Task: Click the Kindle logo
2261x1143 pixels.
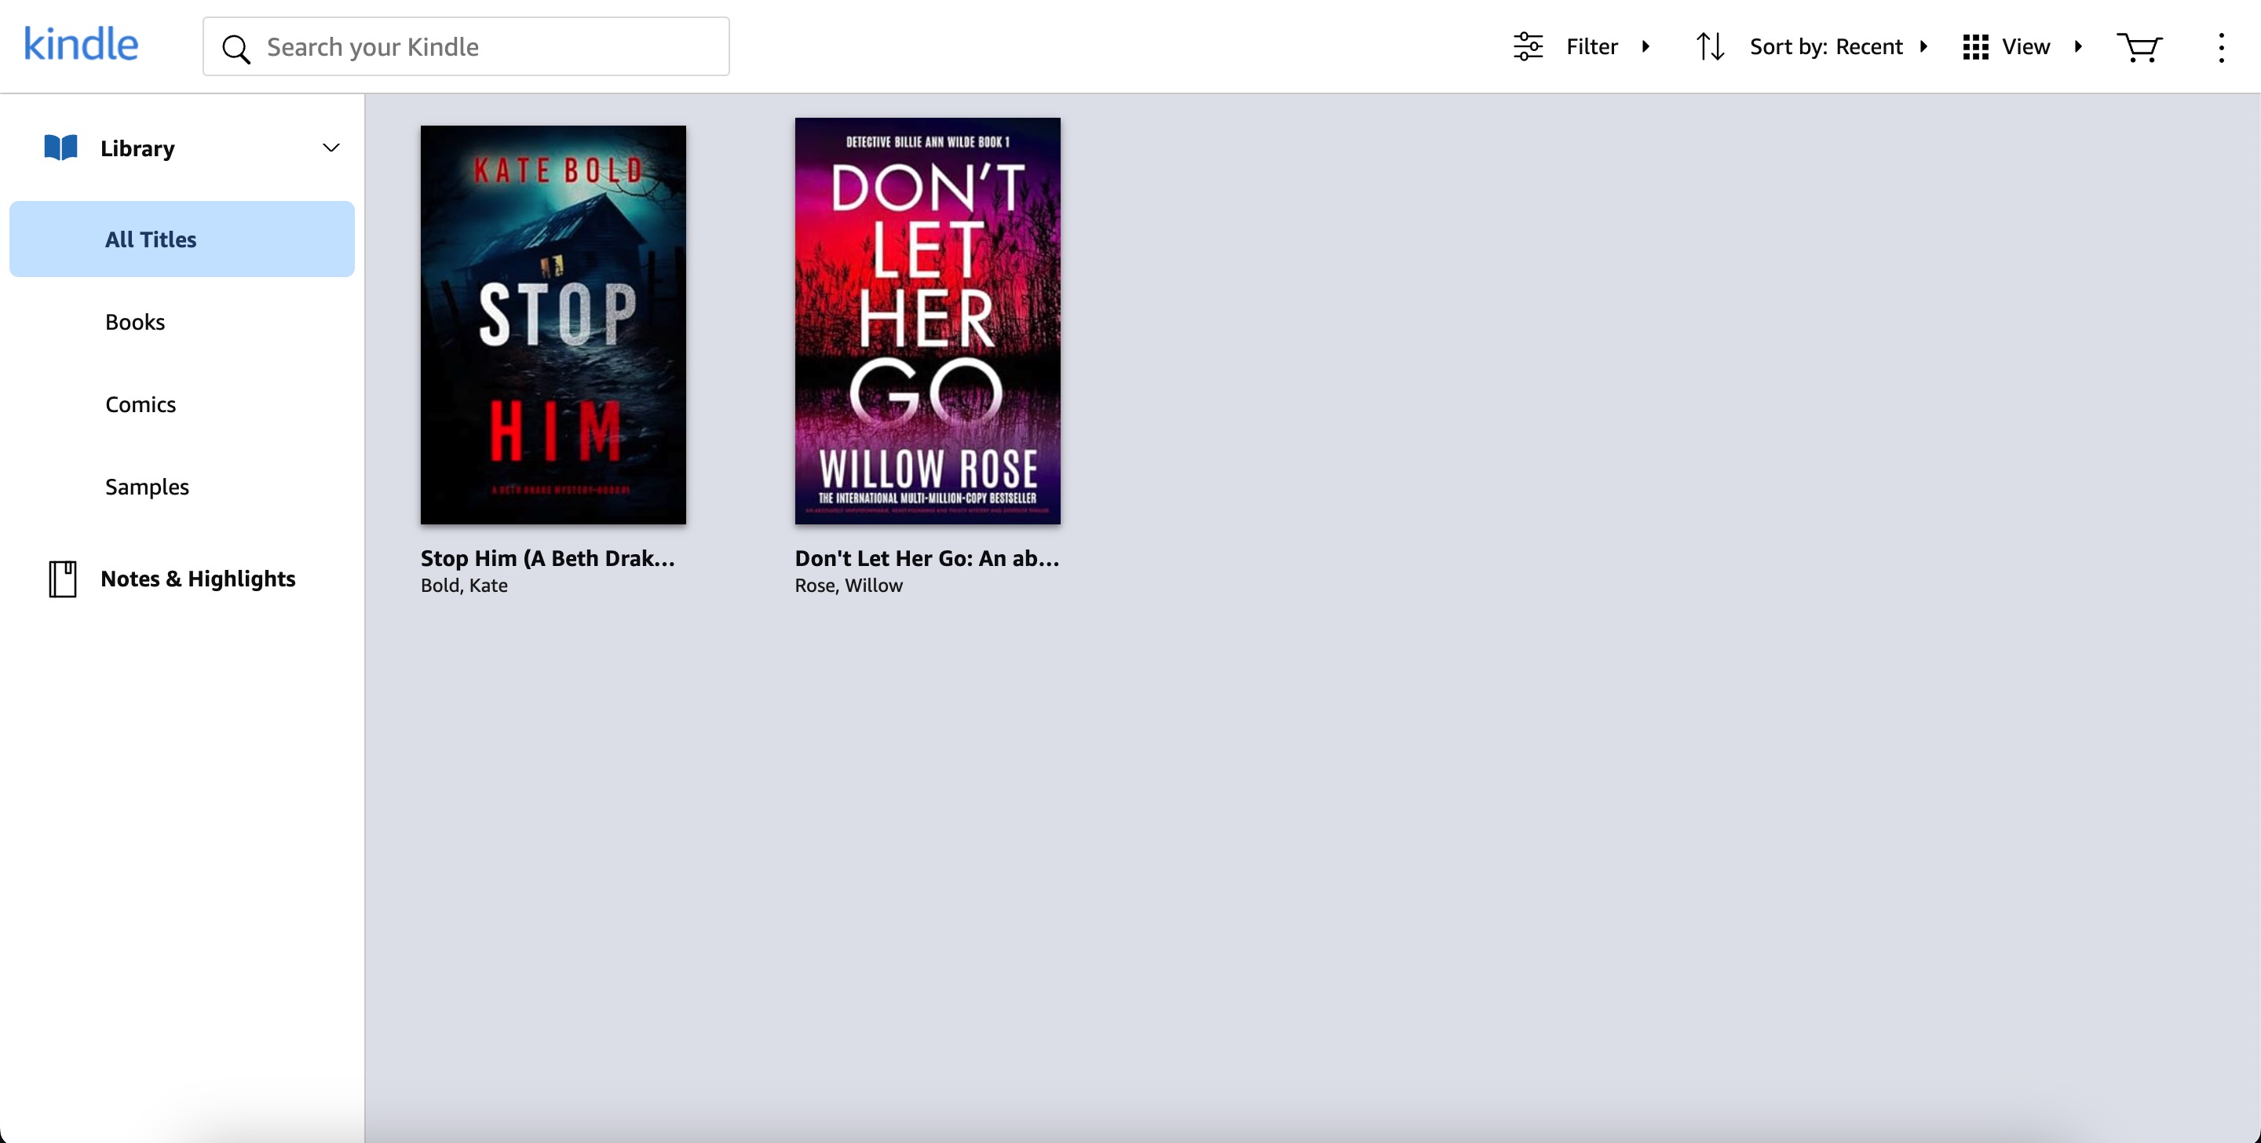Action: [x=81, y=44]
